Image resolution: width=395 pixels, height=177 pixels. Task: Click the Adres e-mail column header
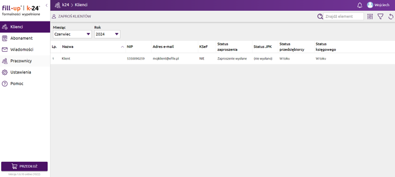175,47
